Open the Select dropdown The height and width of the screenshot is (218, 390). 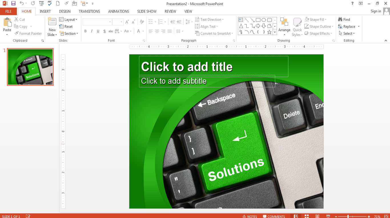click(x=347, y=33)
